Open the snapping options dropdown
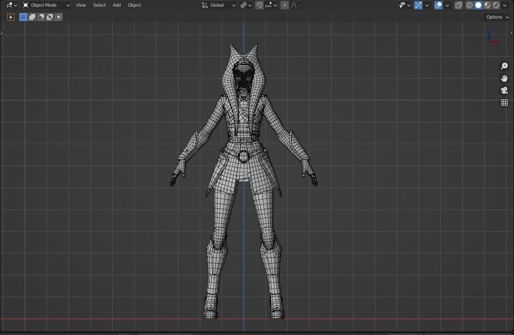Screen dimensions: 514x335 pos(271,5)
